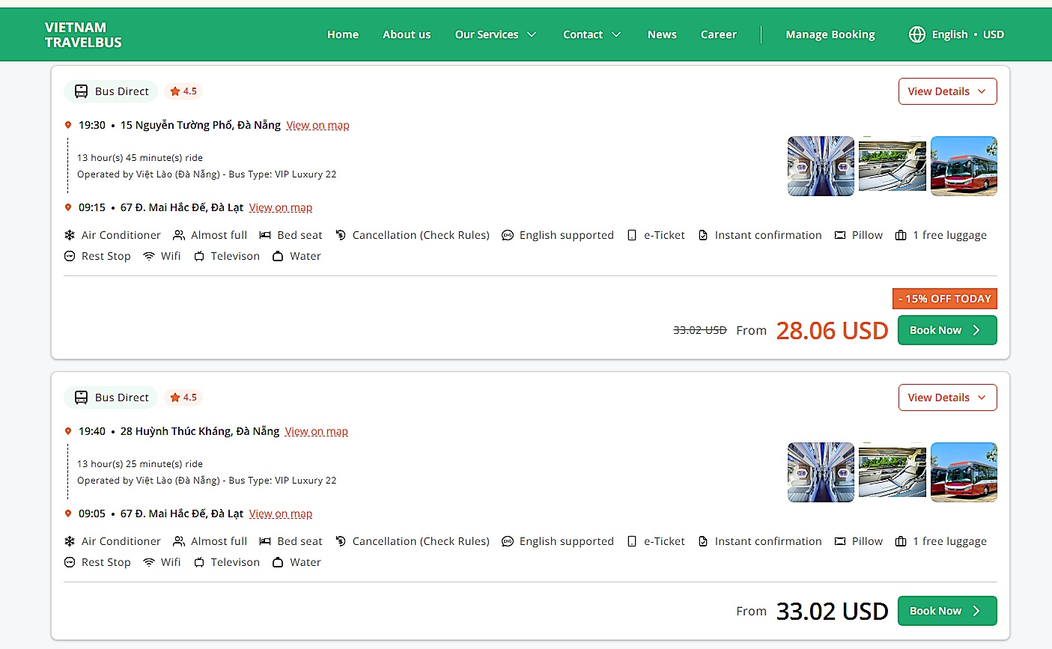Image resolution: width=1052 pixels, height=649 pixels.
Task: View 28 Huỳnh Thúc Kháng on map
Action: tap(317, 431)
